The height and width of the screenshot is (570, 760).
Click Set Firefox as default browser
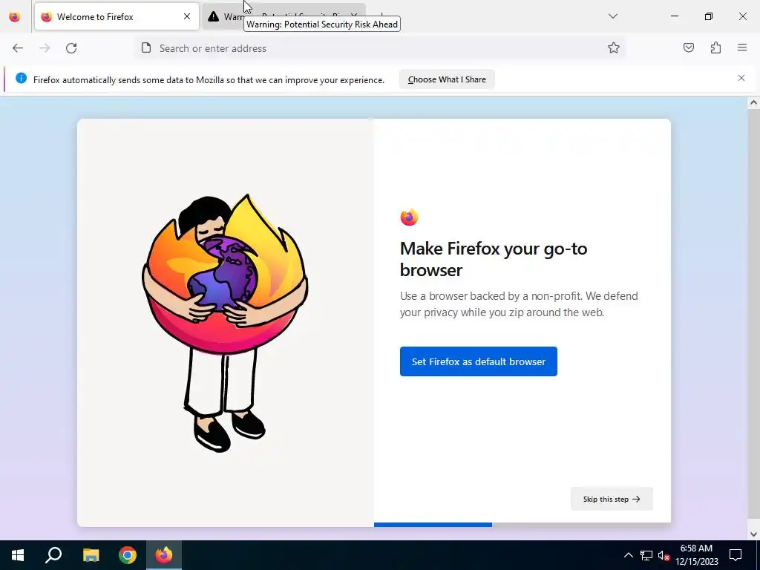(479, 361)
